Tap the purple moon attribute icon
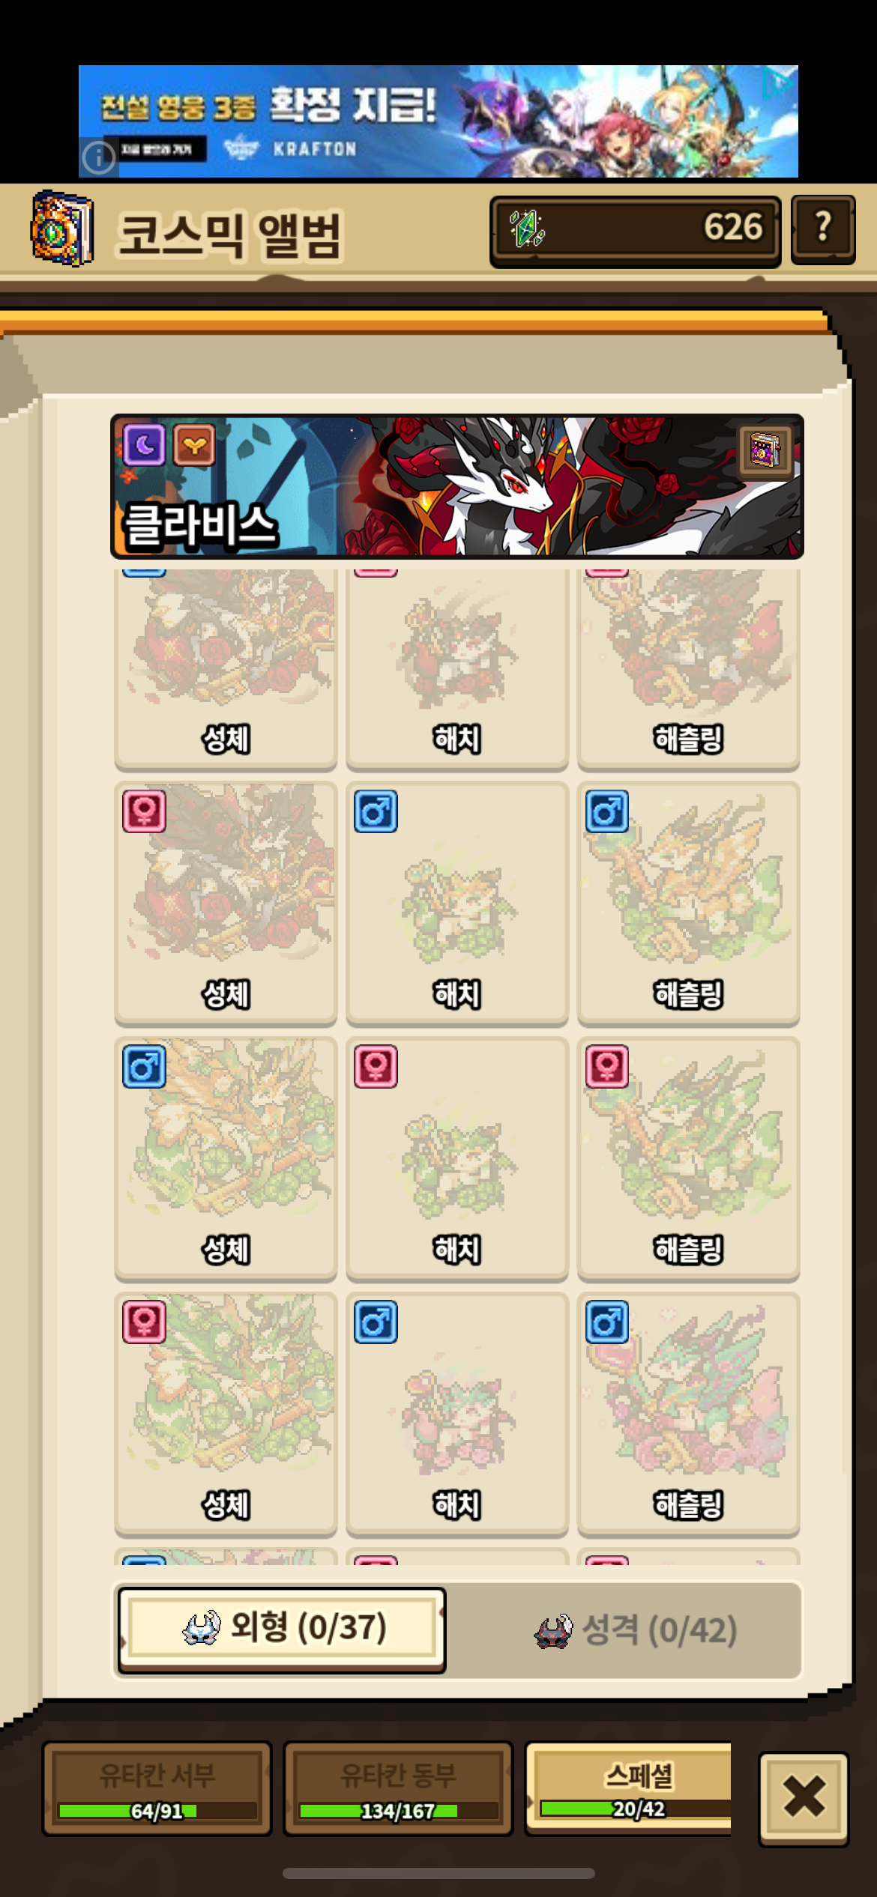The height and width of the screenshot is (1897, 877). pyautogui.click(x=145, y=445)
